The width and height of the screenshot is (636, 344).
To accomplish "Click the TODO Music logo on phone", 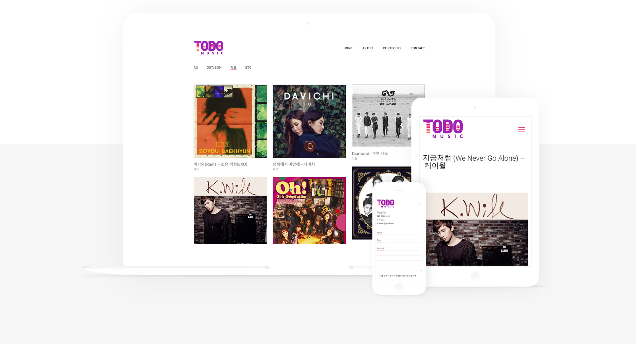I will pyautogui.click(x=385, y=203).
